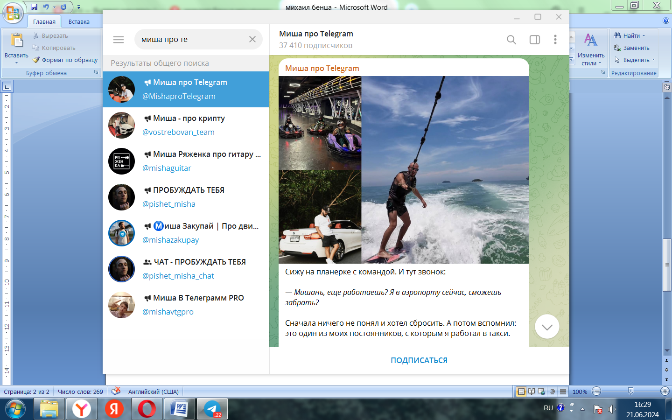The image size is (672, 420).
Task: Open Telegram hamburger main menu
Action: pyautogui.click(x=119, y=40)
